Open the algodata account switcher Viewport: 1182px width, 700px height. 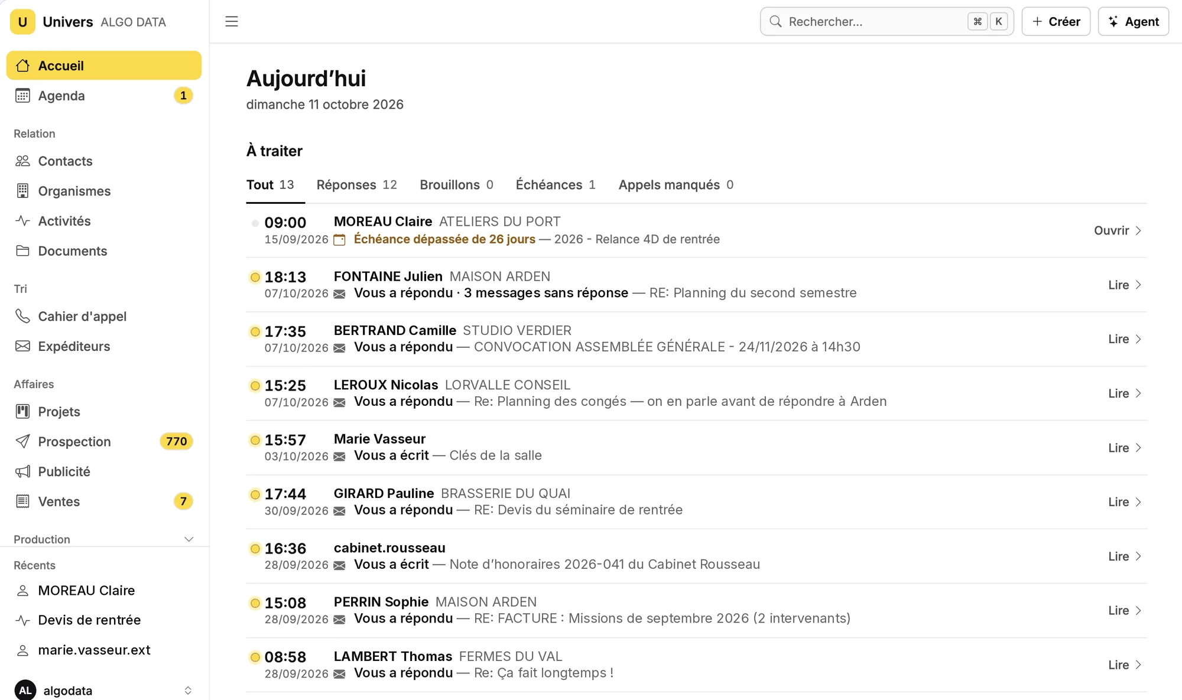104,691
